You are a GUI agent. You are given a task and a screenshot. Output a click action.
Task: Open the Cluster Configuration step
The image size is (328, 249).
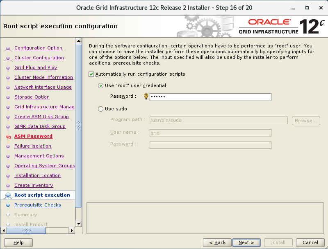coord(39,58)
